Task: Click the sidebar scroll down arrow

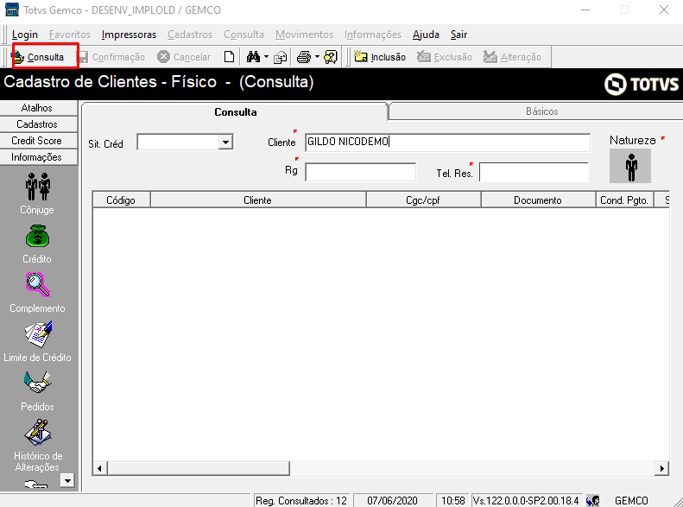Action: 67,480
